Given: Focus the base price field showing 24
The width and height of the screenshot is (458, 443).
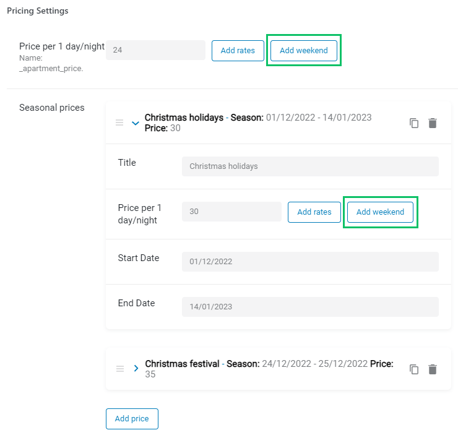Looking at the screenshot, I should point(156,50).
